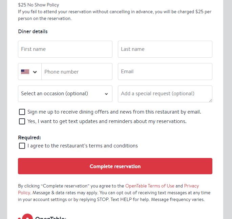Click the Email input field
The height and width of the screenshot is (219, 232).
tap(165, 72)
